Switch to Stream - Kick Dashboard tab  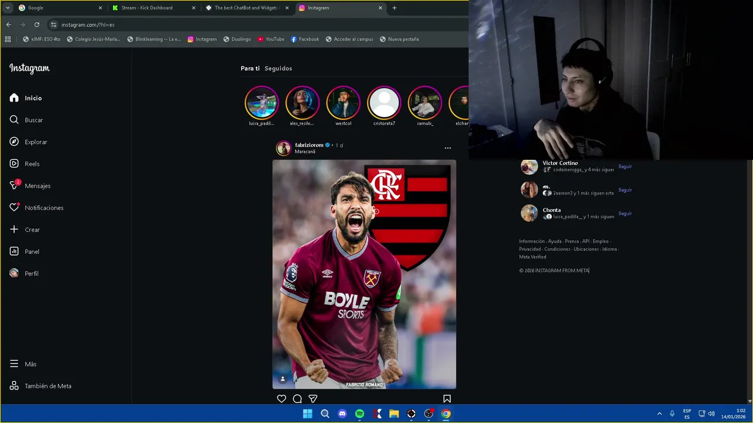tap(154, 8)
